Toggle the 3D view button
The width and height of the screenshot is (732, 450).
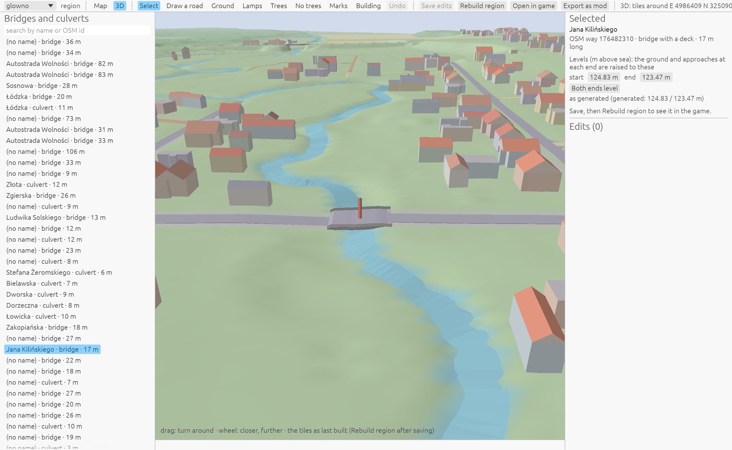120,6
